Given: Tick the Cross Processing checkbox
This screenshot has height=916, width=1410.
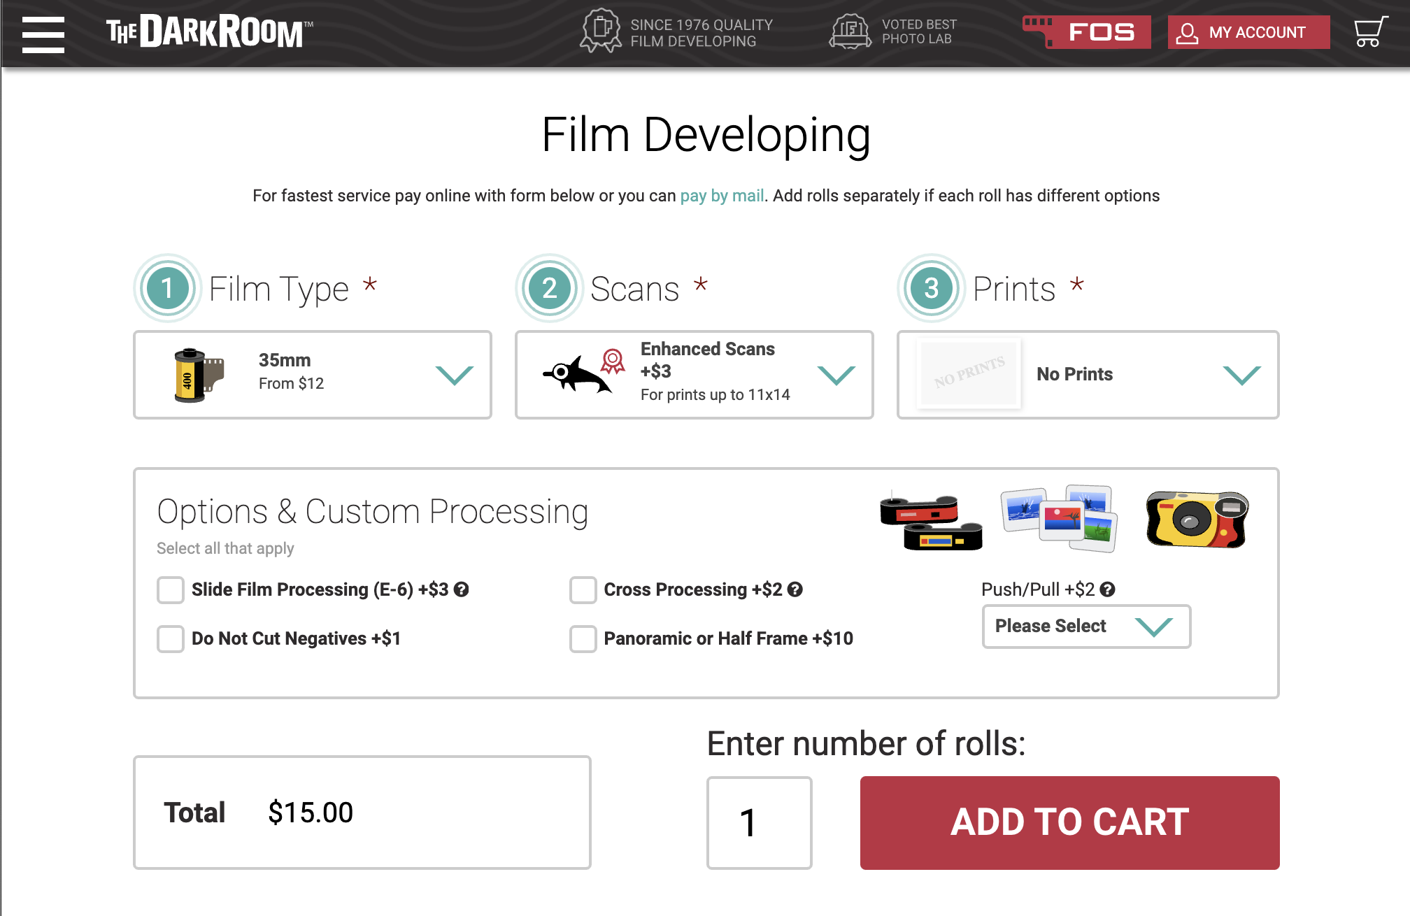Looking at the screenshot, I should (x=583, y=590).
